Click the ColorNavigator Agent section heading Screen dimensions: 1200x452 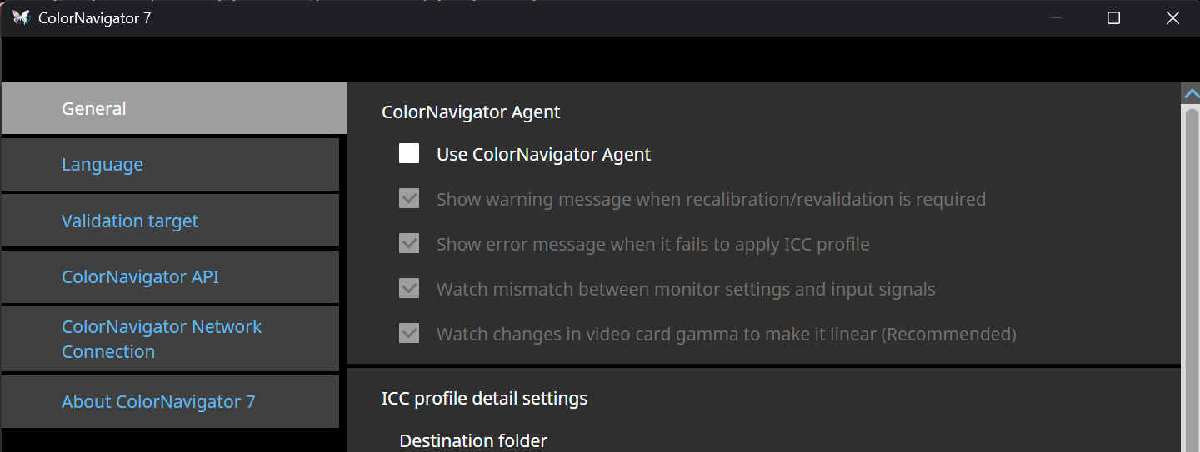point(471,112)
